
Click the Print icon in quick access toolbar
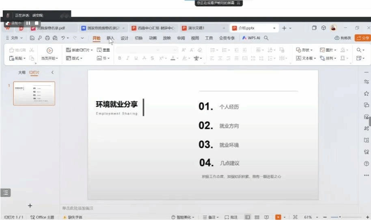point(47,38)
